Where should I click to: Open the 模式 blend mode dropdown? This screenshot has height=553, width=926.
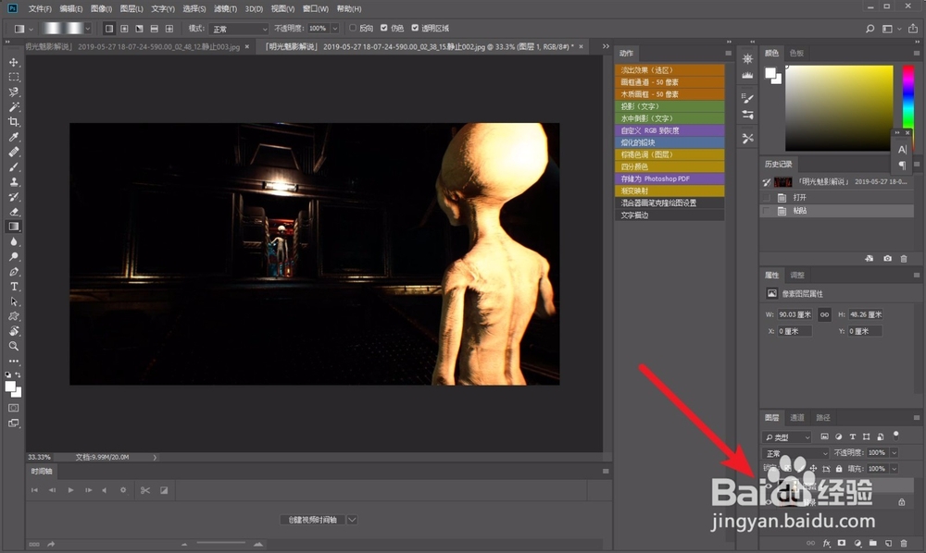[x=239, y=29]
